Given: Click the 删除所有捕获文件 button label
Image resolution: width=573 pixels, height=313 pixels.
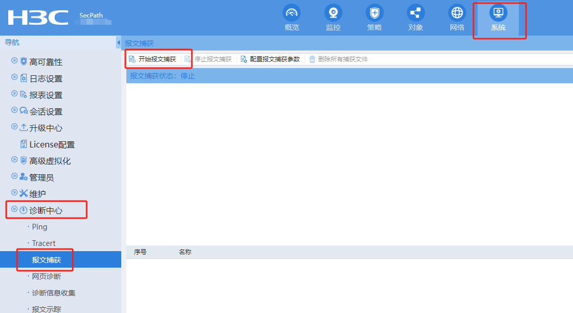Looking at the screenshot, I should click(343, 59).
